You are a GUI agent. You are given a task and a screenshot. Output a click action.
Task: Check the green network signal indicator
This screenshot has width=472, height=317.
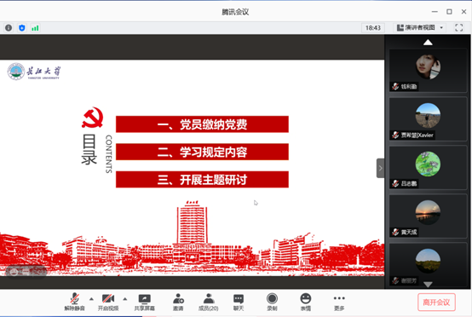pyautogui.click(x=35, y=28)
